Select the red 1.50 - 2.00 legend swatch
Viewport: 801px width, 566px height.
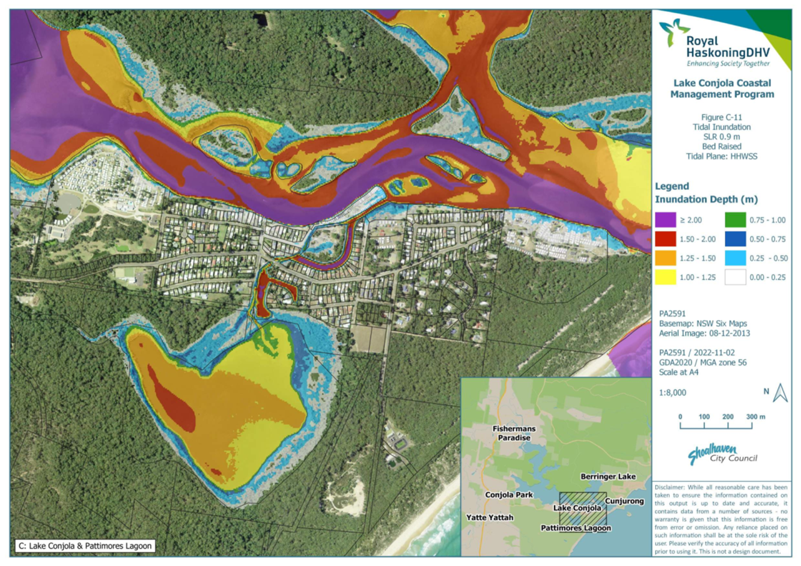coord(665,239)
